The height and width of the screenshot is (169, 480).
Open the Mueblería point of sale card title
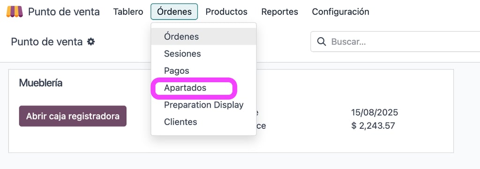(x=41, y=83)
